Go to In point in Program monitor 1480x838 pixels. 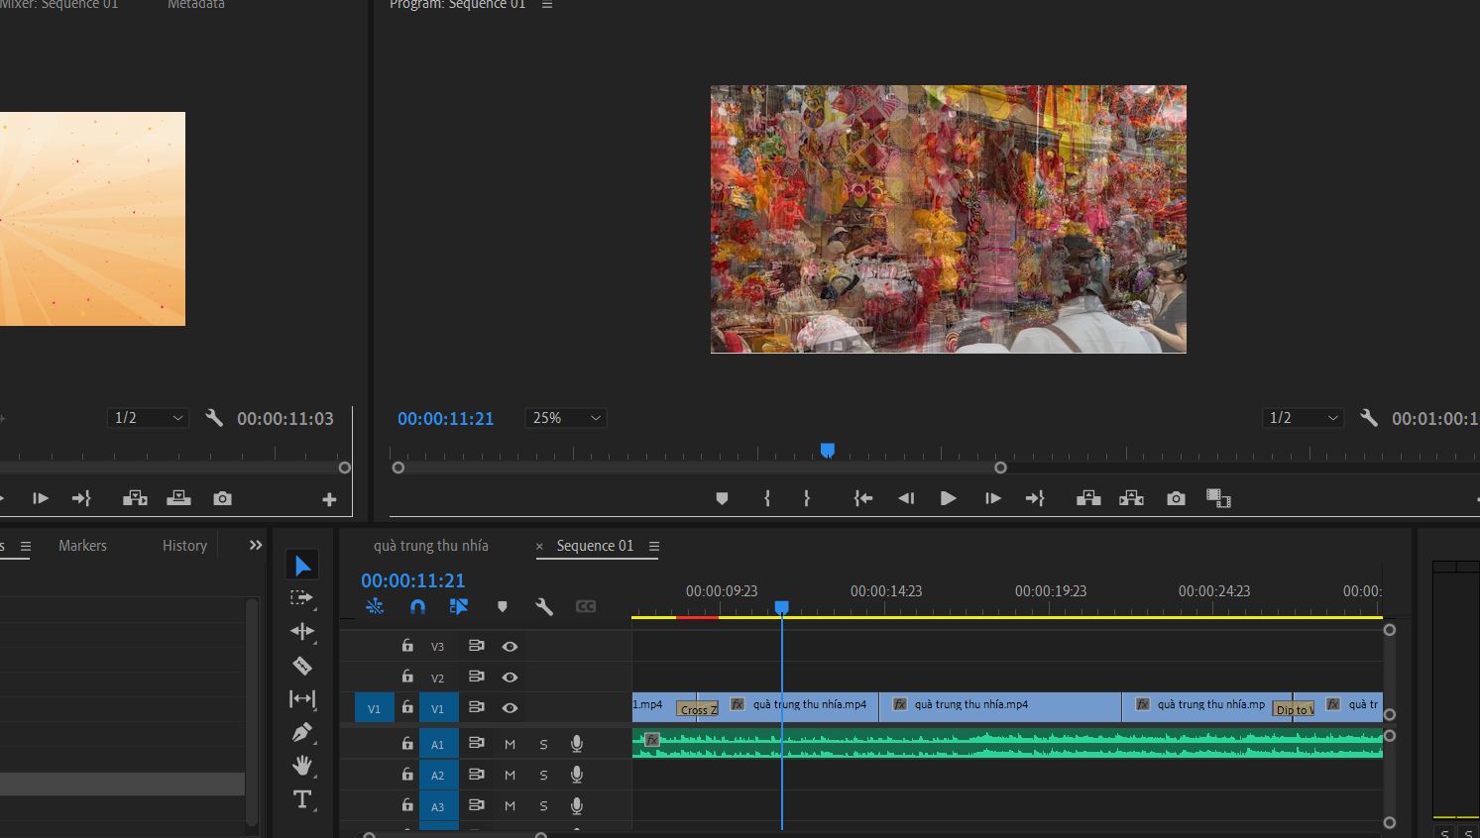coord(863,498)
